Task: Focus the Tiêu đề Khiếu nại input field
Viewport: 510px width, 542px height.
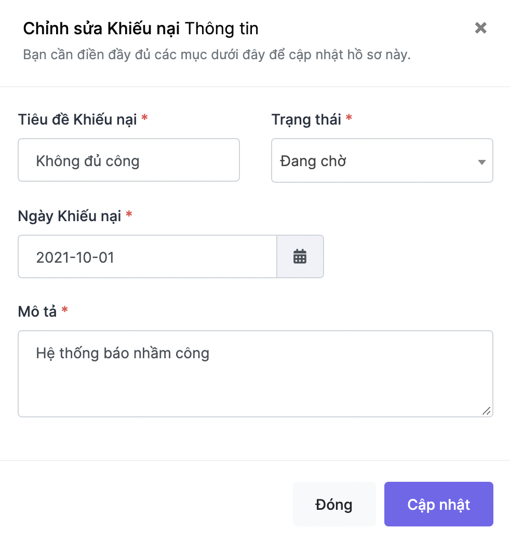Action: coord(129,160)
